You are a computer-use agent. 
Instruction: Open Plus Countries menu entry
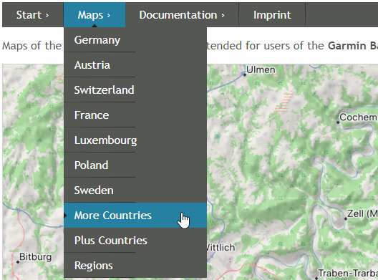[135, 241]
